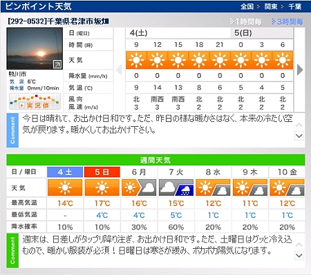The image size is (311, 275).
Task: Go to 千葉 prefecture weather
Action: point(295,6)
